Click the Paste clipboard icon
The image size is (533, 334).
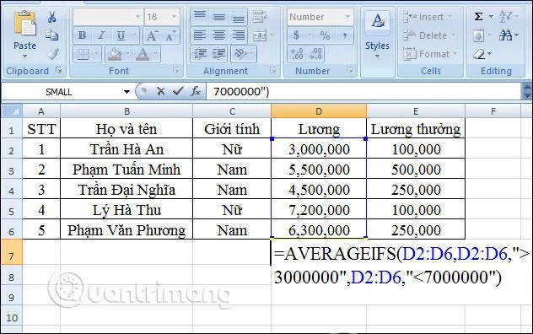point(24,23)
